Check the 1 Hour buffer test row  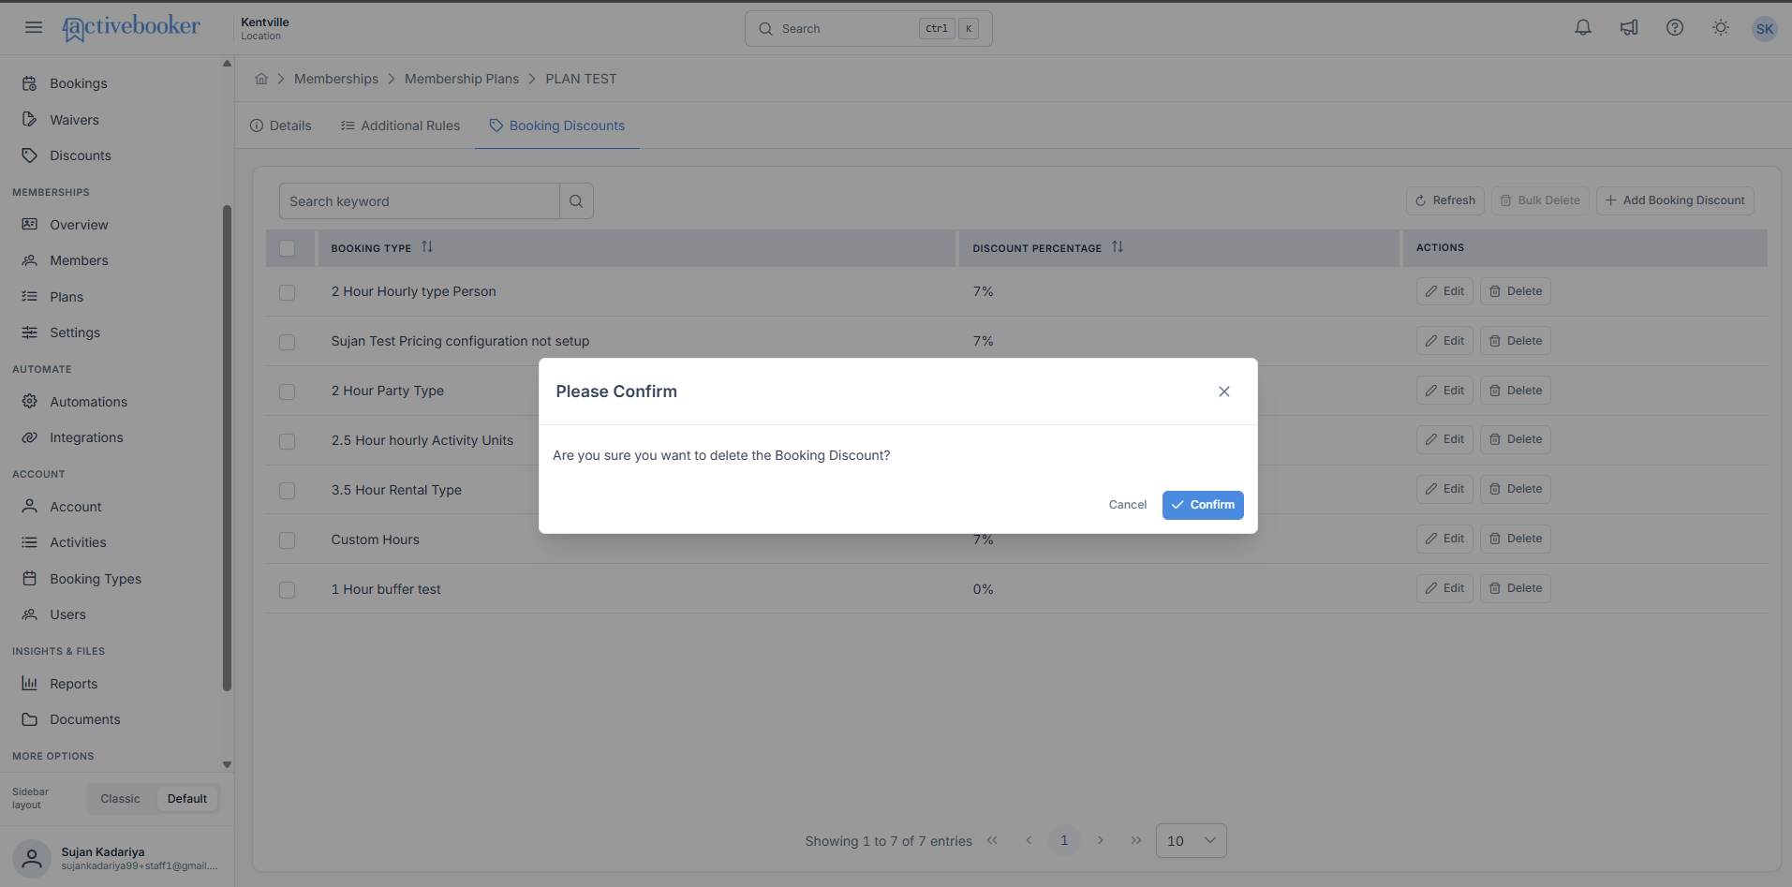pos(287,590)
